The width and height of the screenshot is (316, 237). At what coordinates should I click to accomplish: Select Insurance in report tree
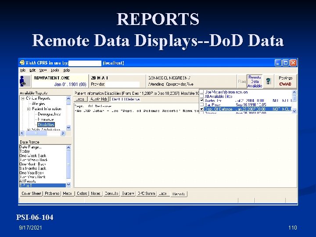pos(46,119)
